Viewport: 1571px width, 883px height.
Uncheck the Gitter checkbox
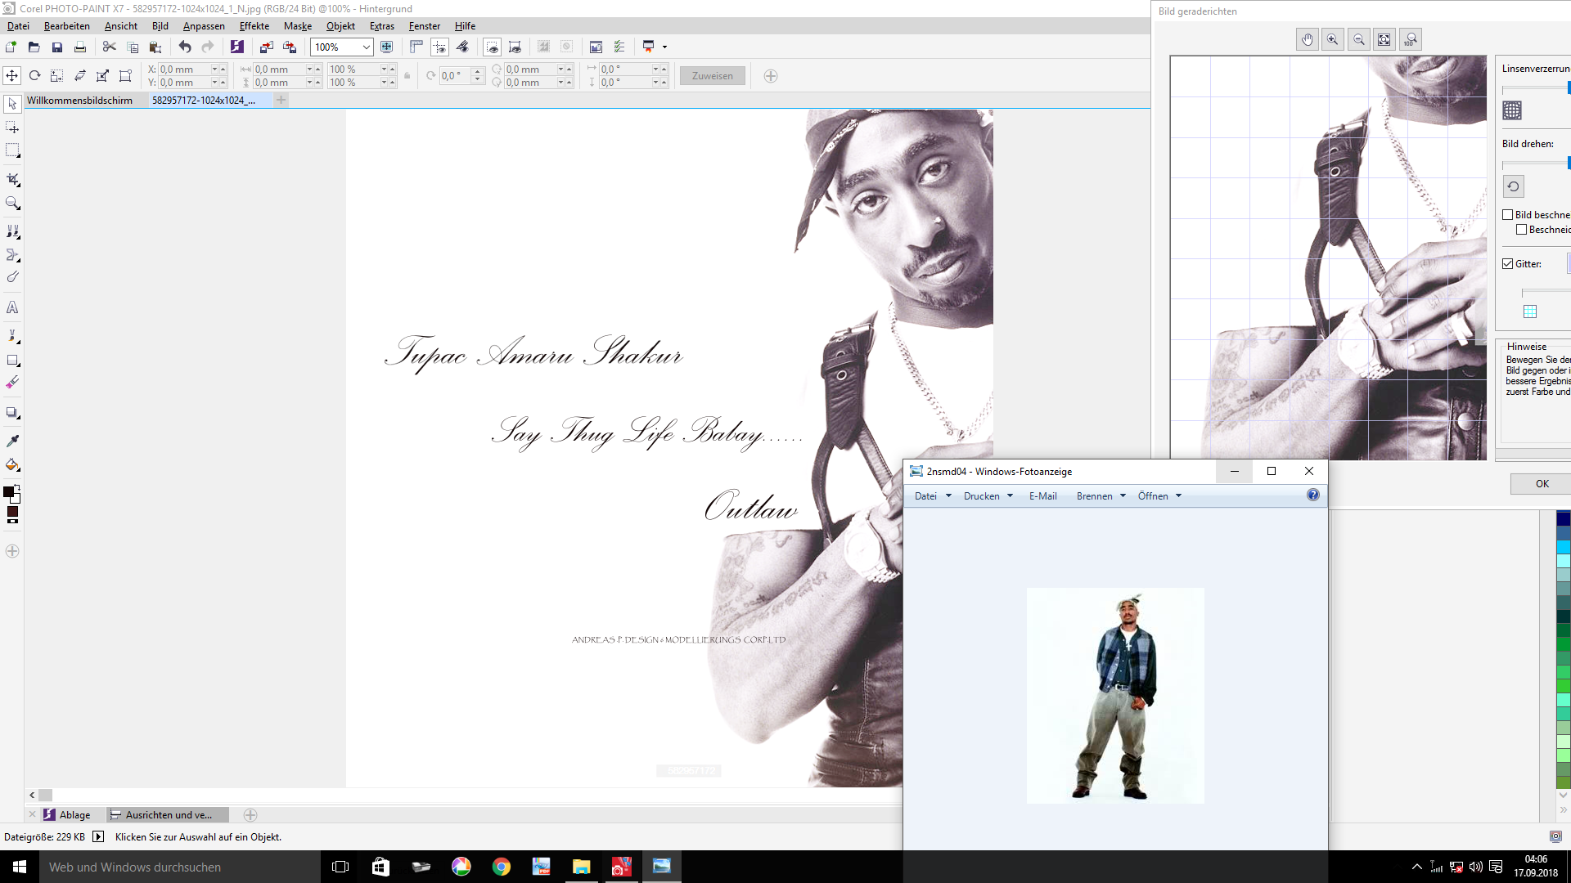[1508, 264]
